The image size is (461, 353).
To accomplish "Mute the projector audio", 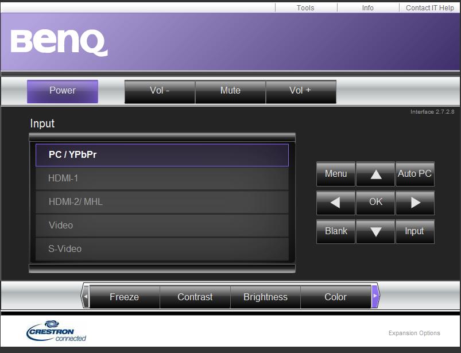I will (230, 91).
